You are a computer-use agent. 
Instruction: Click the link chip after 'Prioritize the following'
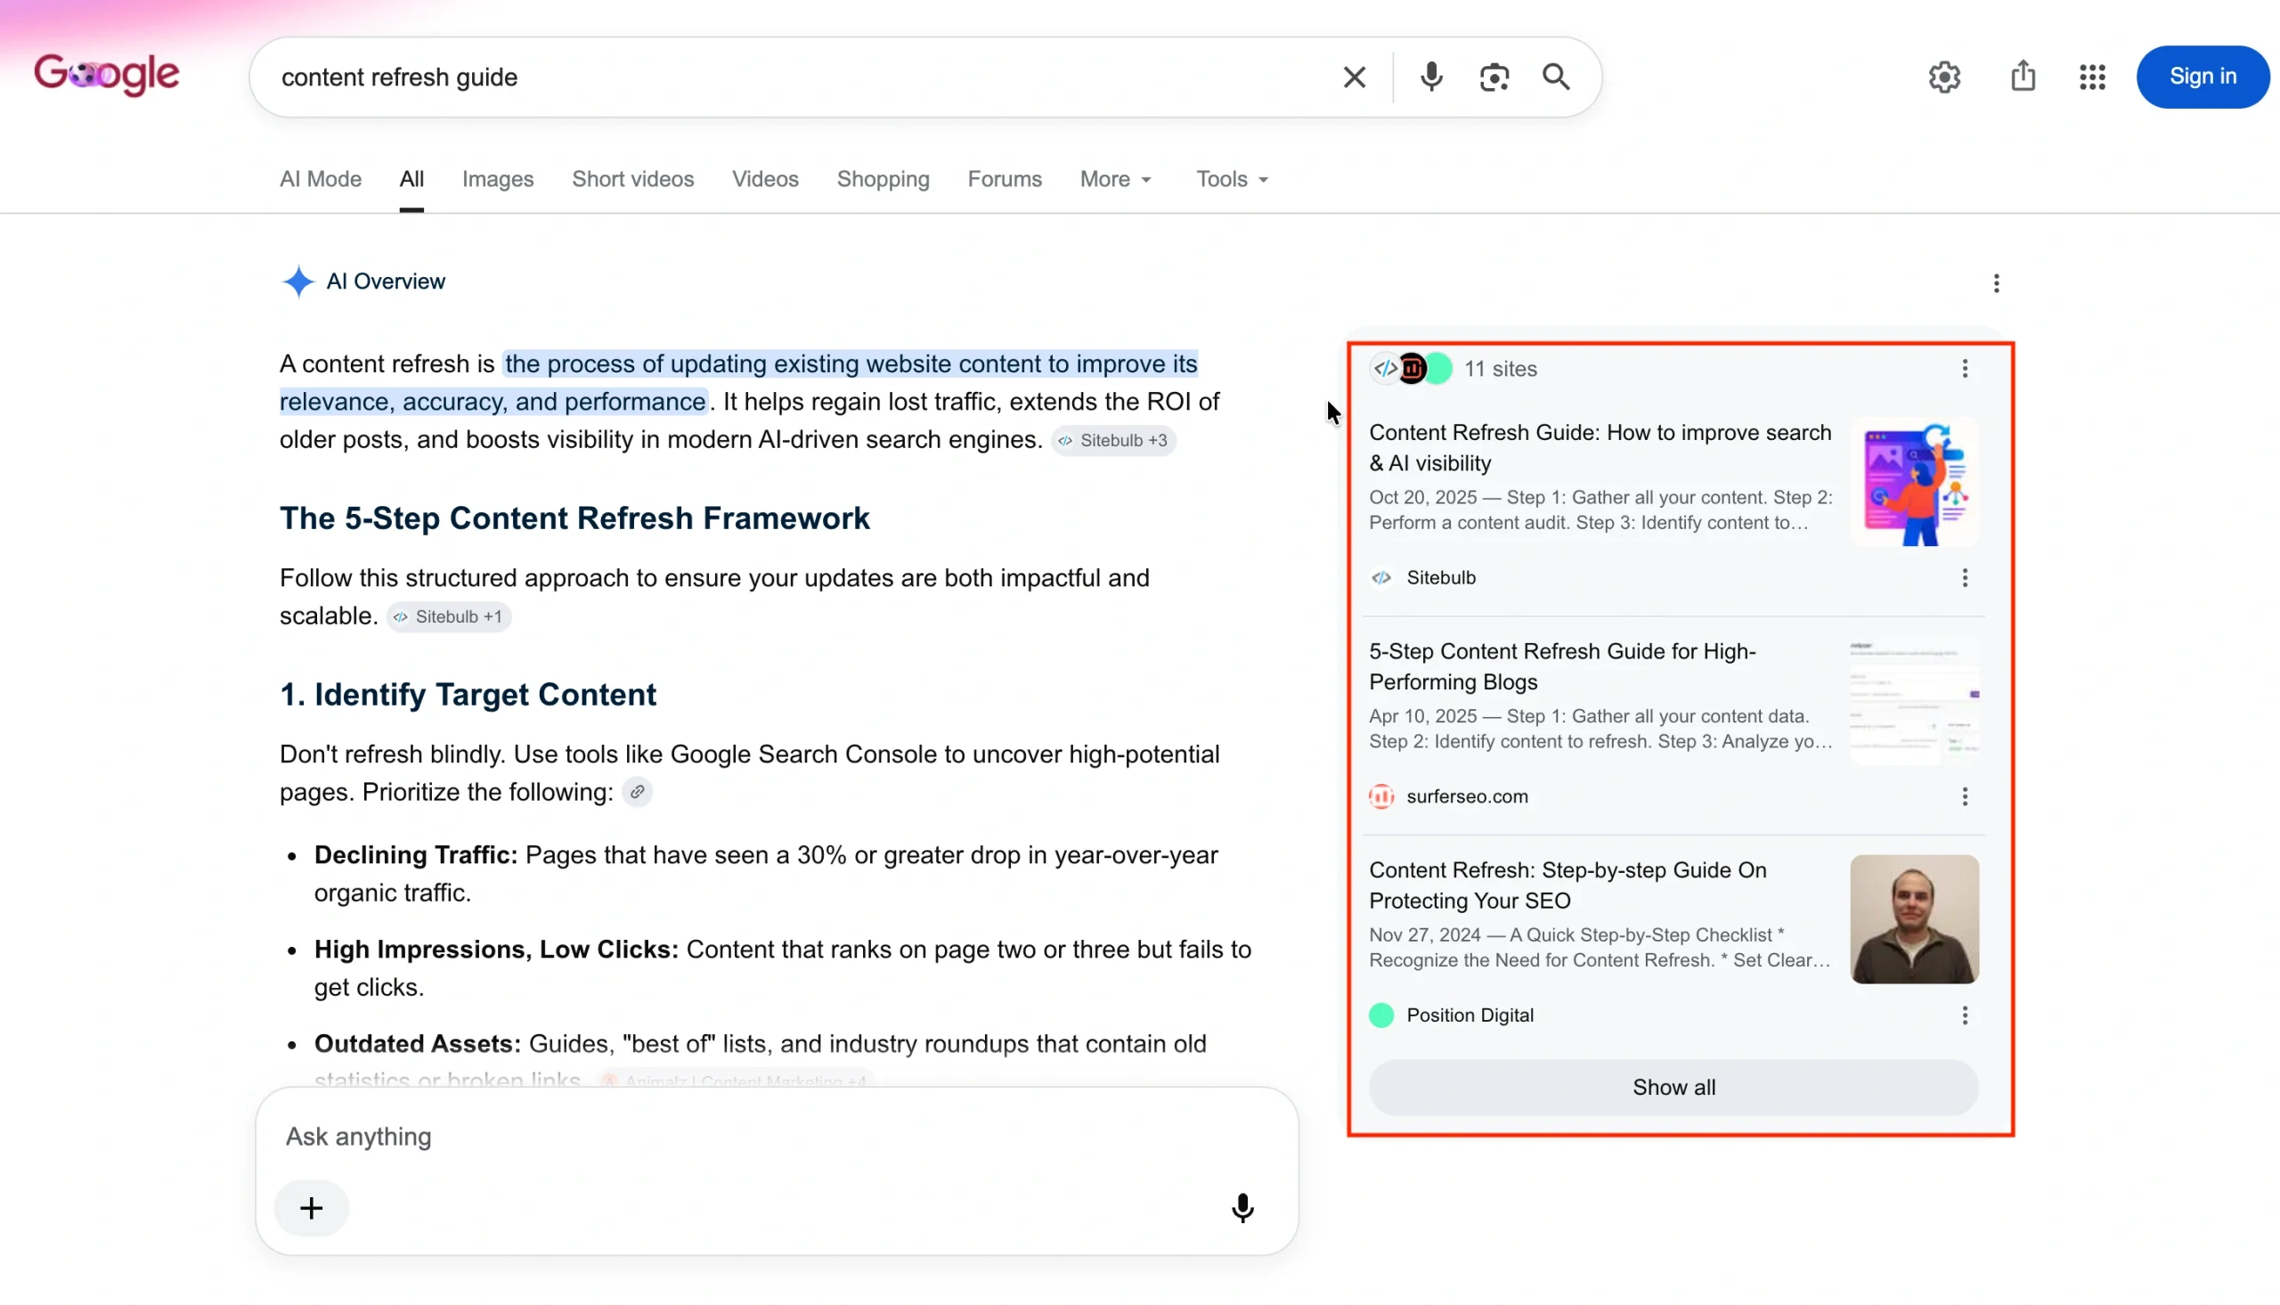637,792
